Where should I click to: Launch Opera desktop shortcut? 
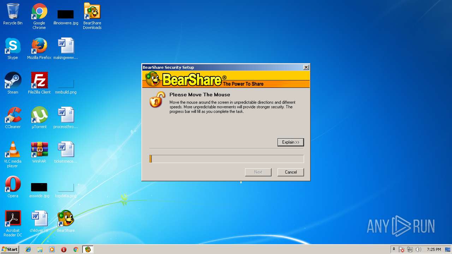coord(13,187)
